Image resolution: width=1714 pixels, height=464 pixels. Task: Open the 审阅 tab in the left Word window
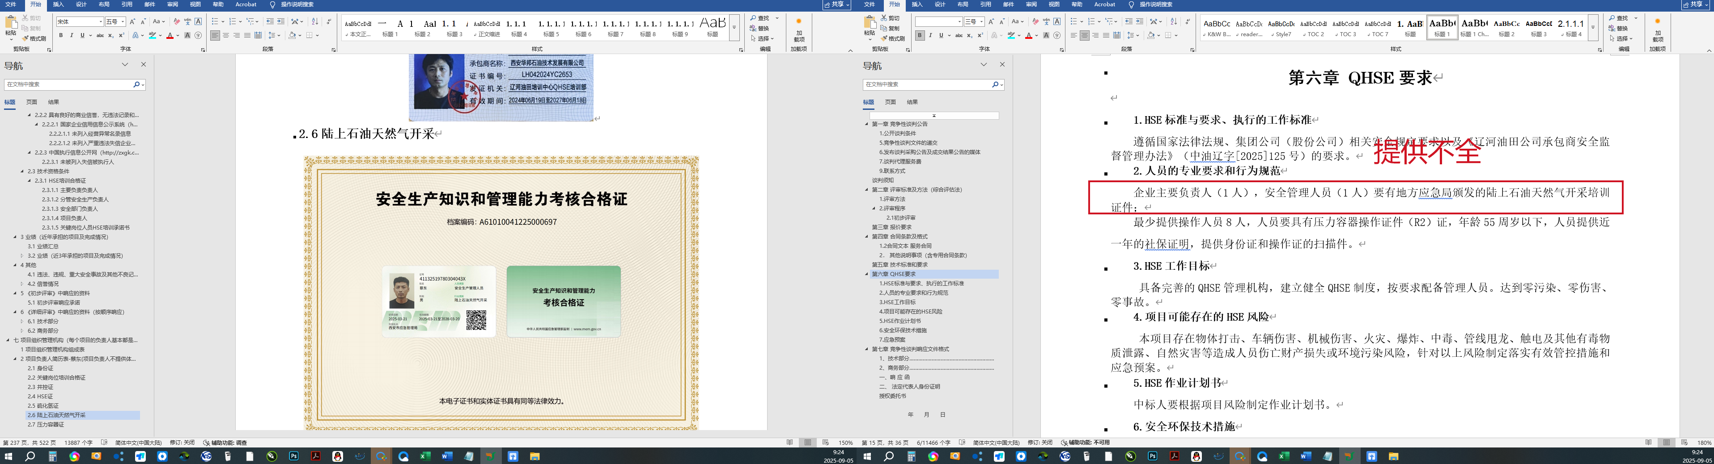[172, 4]
